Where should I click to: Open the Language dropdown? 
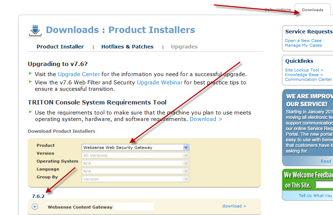coord(135,171)
